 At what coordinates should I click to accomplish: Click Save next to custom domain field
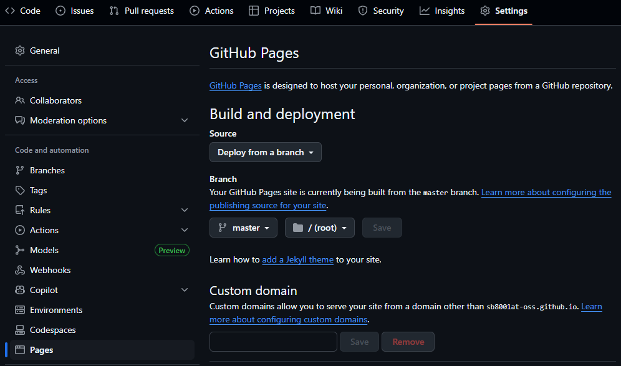[x=359, y=342]
